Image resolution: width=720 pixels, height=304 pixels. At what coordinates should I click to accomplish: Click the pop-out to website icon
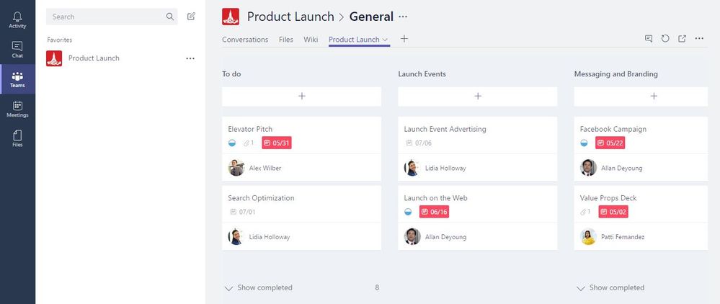click(683, 39)
